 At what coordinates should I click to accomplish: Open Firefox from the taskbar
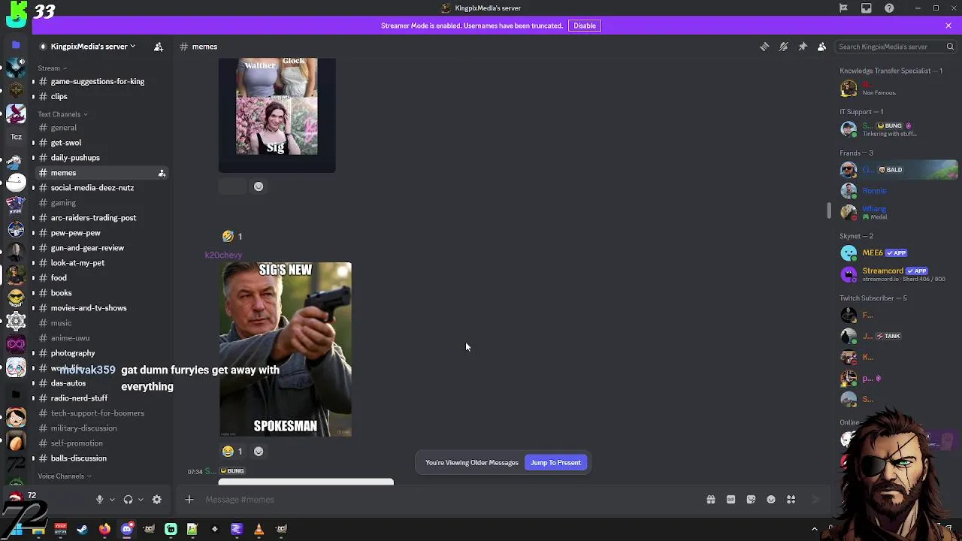click(104, 529)
